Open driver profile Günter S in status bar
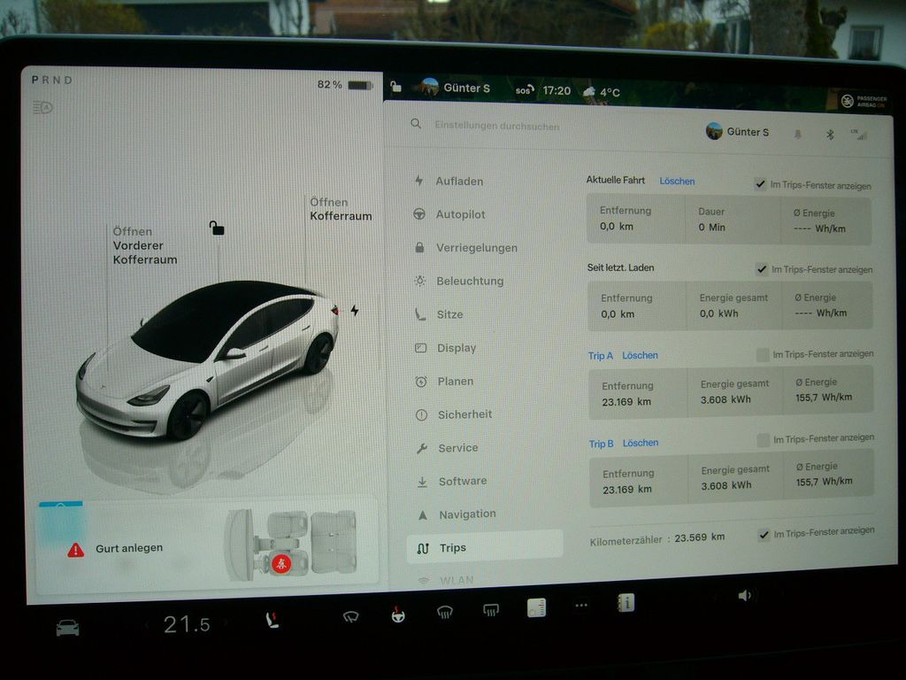Viewport: 906px width, 680px height. click(456, 89)
